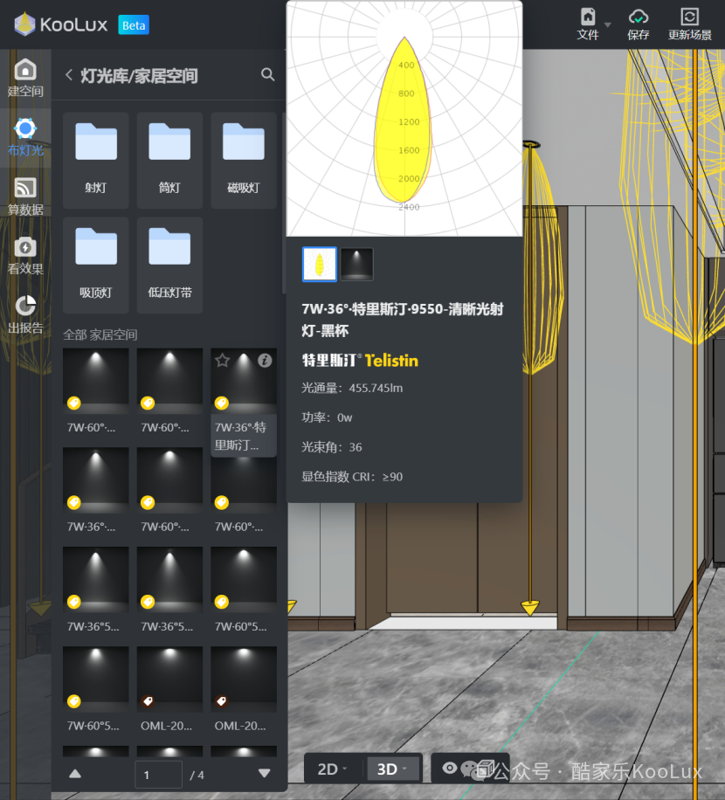725x800 pixels.
Task: Click the 全部 家居空间 section label
Action: (x=100, y=334)
